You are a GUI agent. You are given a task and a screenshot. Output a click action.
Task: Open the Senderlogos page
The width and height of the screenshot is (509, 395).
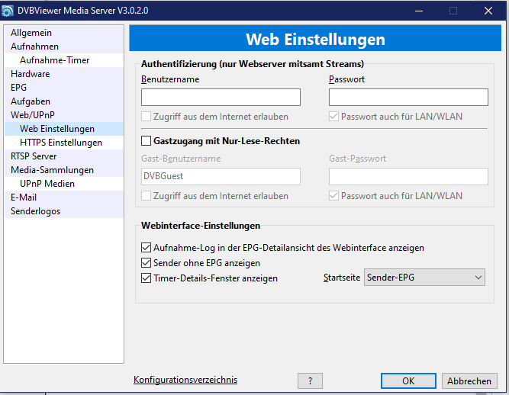[64, 211]
